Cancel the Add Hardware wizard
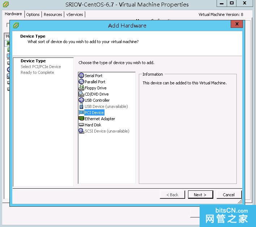 [229, 195]
